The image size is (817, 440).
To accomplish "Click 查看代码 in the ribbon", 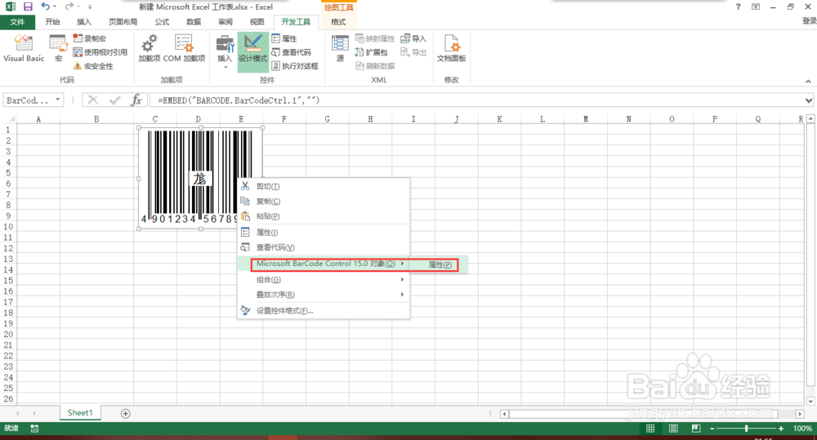I will point(292,52).
